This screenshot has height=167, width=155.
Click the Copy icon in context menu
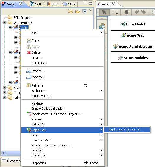click(29, 41)
